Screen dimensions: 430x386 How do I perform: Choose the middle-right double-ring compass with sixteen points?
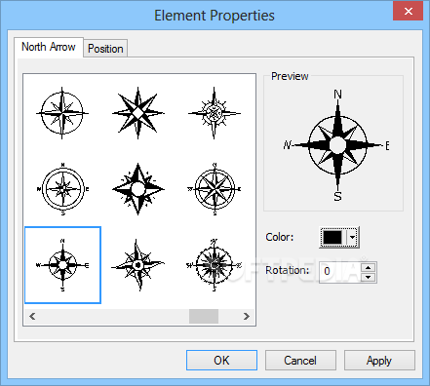(215, 189)
